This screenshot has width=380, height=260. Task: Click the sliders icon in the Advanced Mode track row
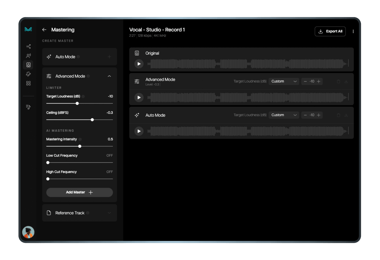[x=137, y=81]
